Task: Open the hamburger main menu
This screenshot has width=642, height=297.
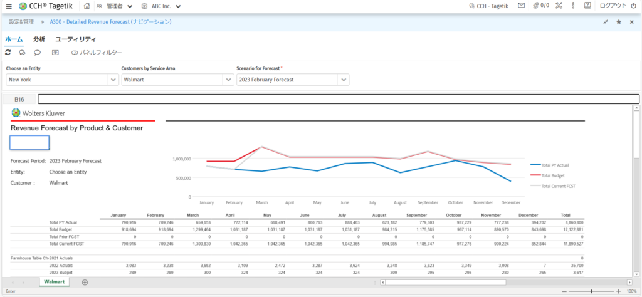Action: pos(9,6)
